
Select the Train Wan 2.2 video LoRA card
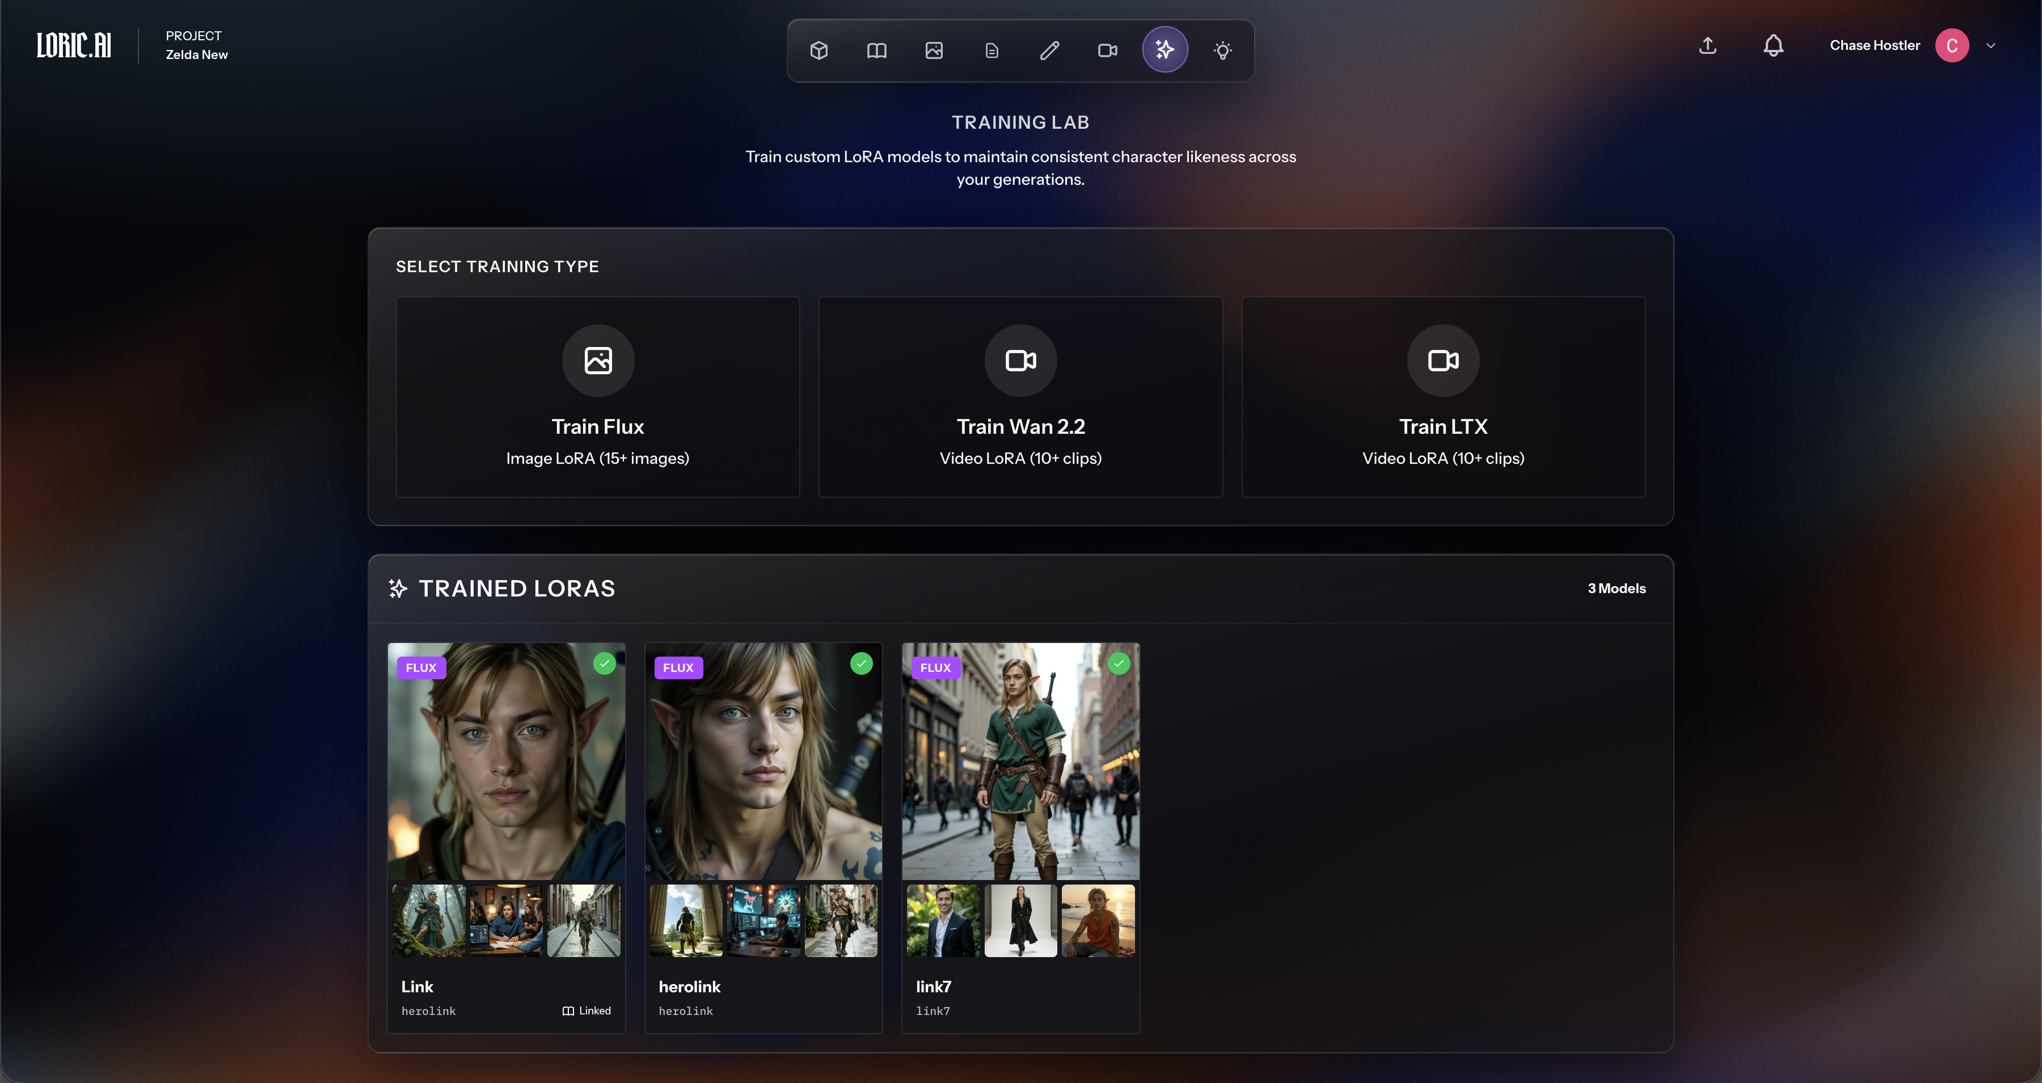[x=1020, y=397]
